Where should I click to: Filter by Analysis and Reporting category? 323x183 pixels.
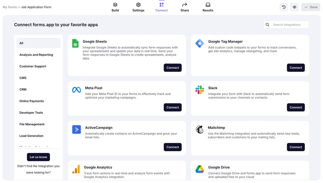[x=36, y=55]
